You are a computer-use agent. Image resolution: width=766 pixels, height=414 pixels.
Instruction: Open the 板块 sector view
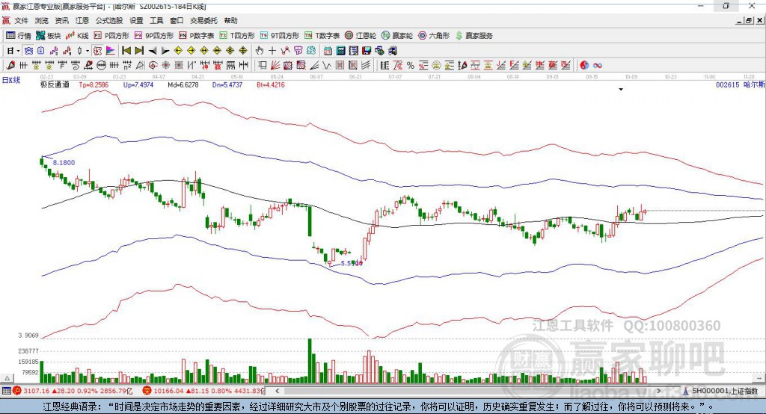[x=48, y=36]
